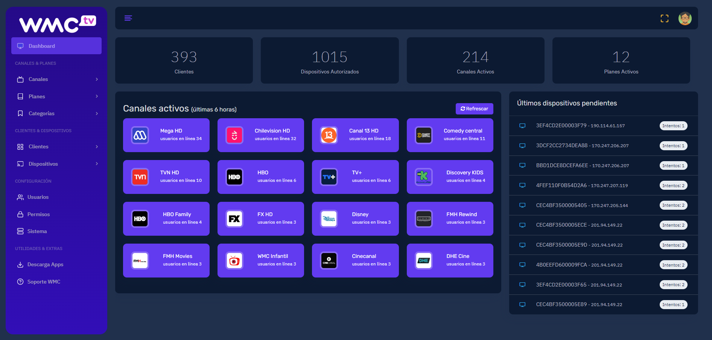Click monitor icon for device CEC4BF3500005405
Image resolution: width=712 pixels, height=340 pixels.
point(522,205)
